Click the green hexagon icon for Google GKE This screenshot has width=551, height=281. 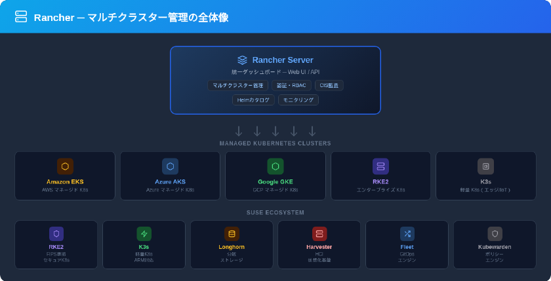click(x=275, y=166)
